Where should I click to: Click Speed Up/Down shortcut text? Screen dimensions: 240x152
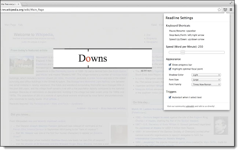187,39
